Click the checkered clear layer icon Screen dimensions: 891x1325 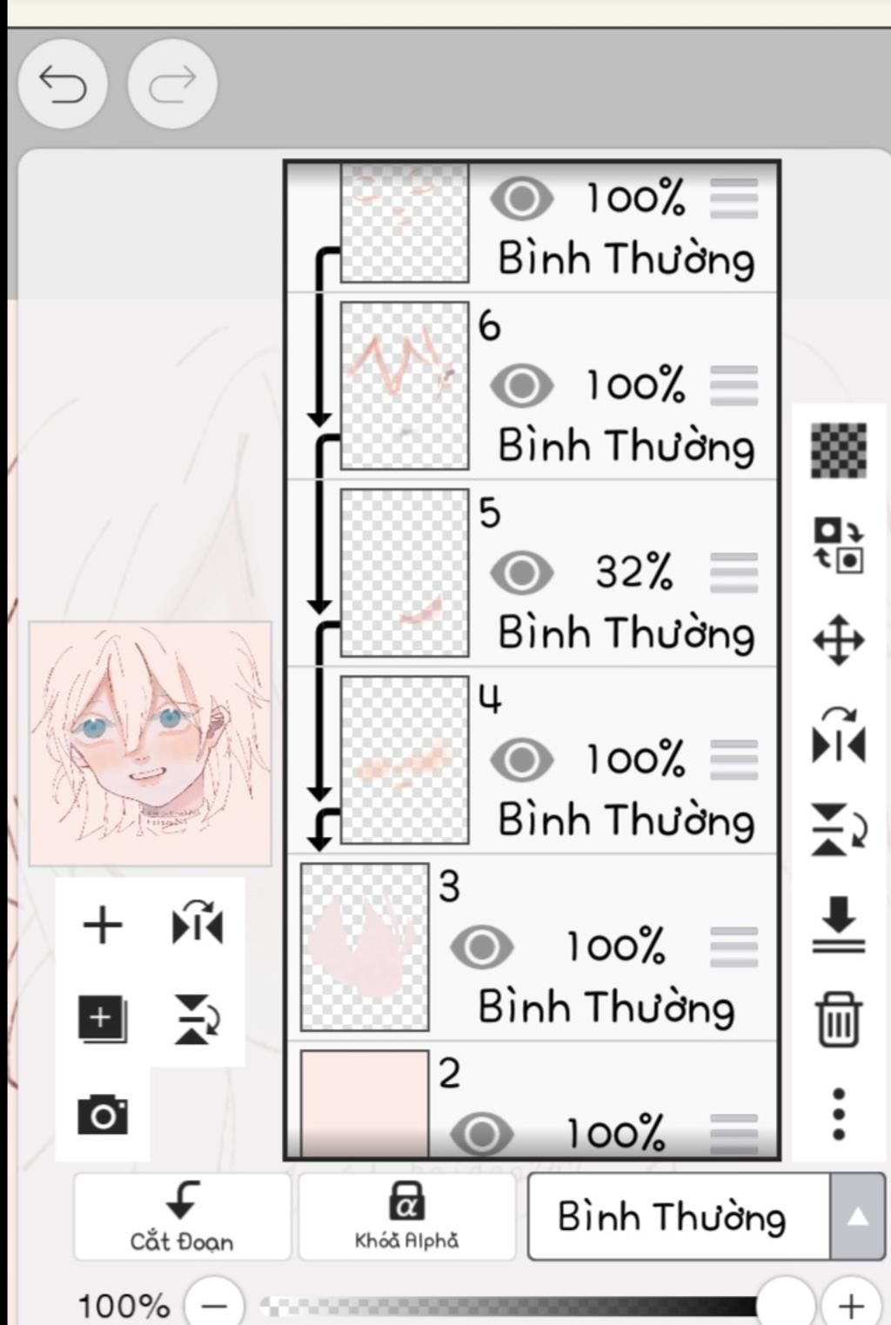[x=839, y=451]
